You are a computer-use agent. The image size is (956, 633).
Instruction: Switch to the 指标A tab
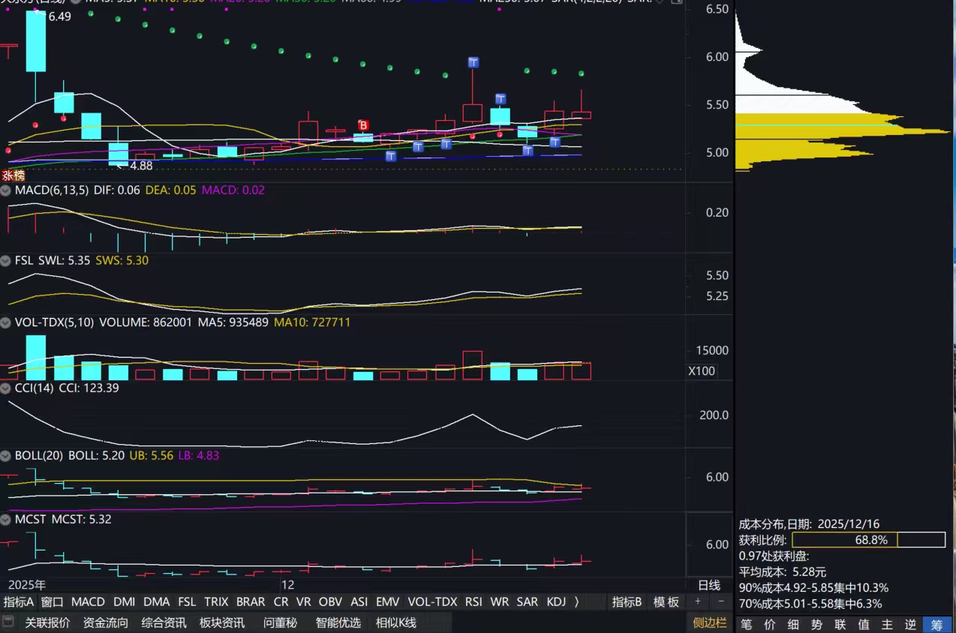19,601
